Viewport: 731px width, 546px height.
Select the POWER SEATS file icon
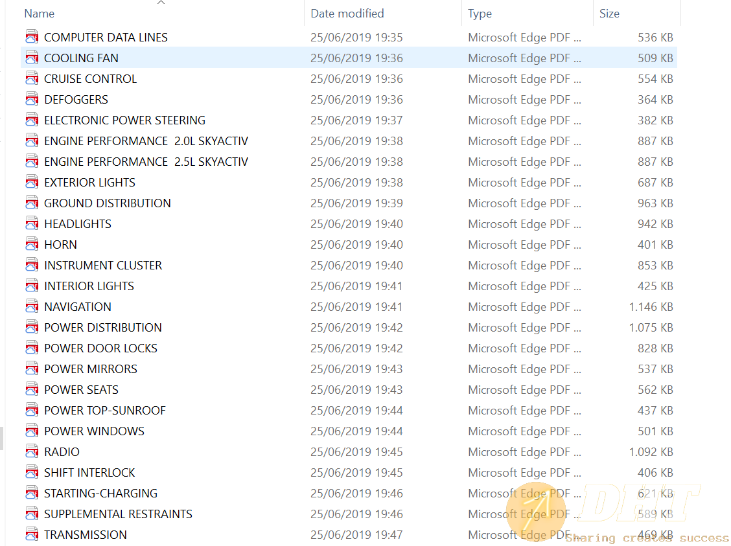click(32, 389)
